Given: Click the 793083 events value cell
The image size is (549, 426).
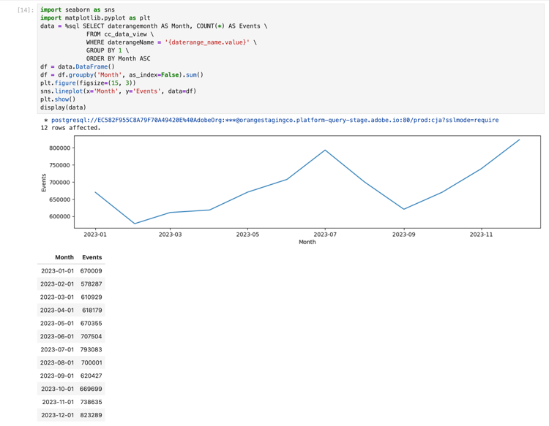Looking at the screenshot, I should 91,350.
